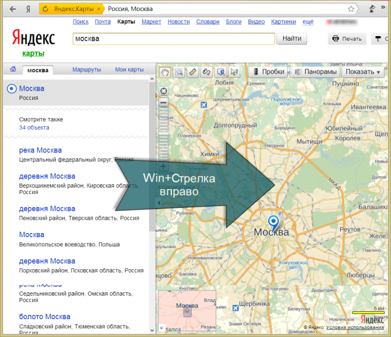The image size is (391, 337).
Task: Click the overview mini-map thumbnail
Action: tap(187, 311)
